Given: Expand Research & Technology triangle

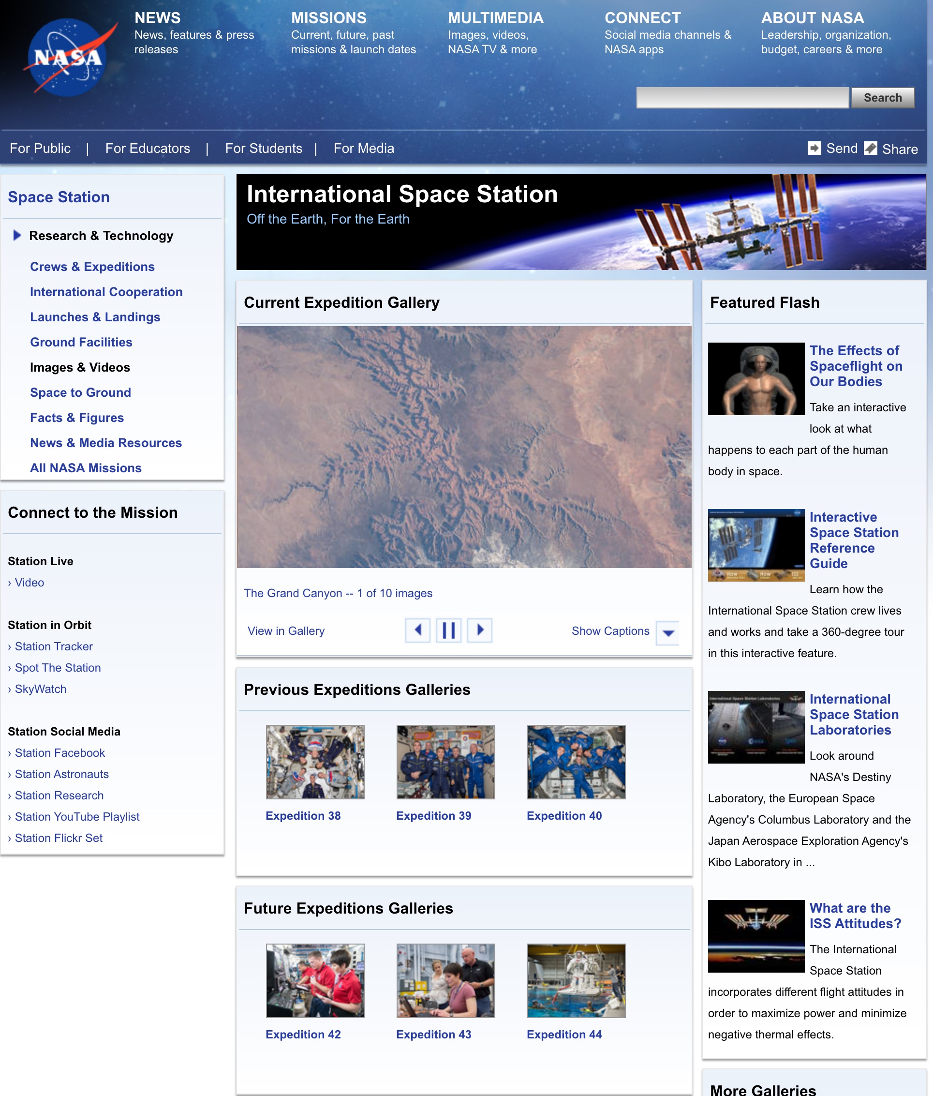Looking at the screenshot, I should point(17,235).
